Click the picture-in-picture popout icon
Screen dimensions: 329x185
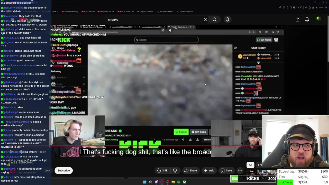162,30
